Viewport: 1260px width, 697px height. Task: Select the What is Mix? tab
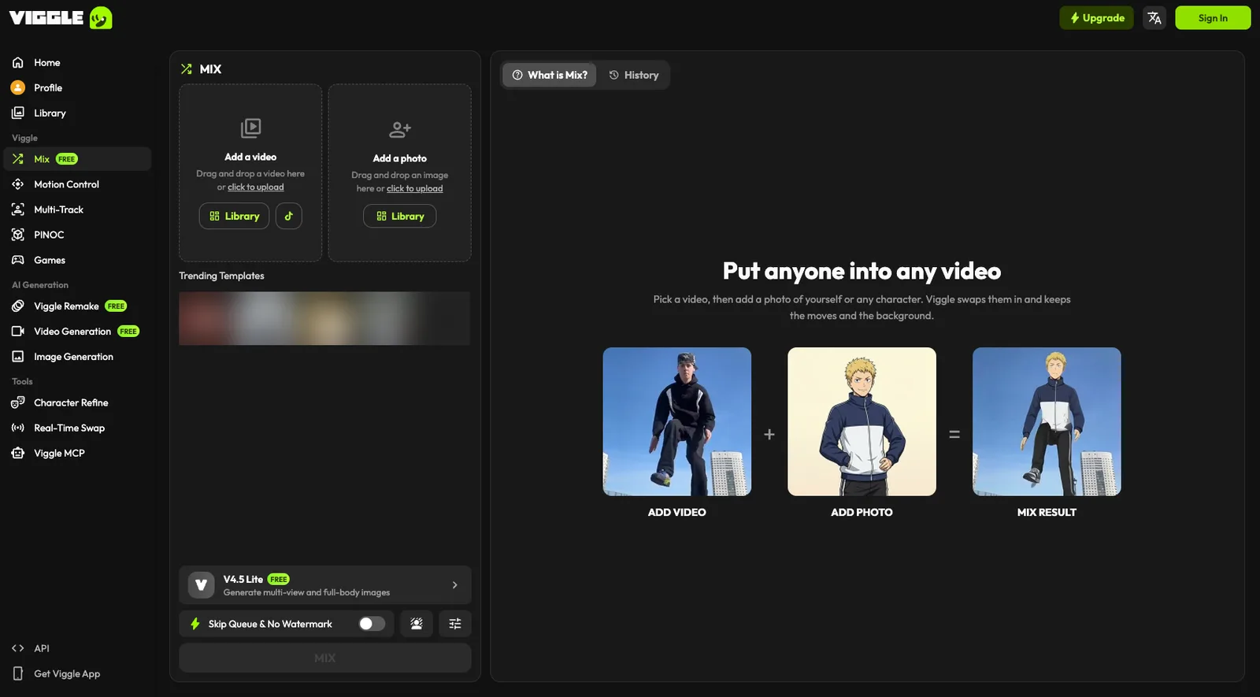click(x=550, y=75)
